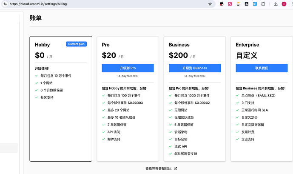Click the site information icon in address bar
This screenshot has height=174, width=293.
pos(5,4)
